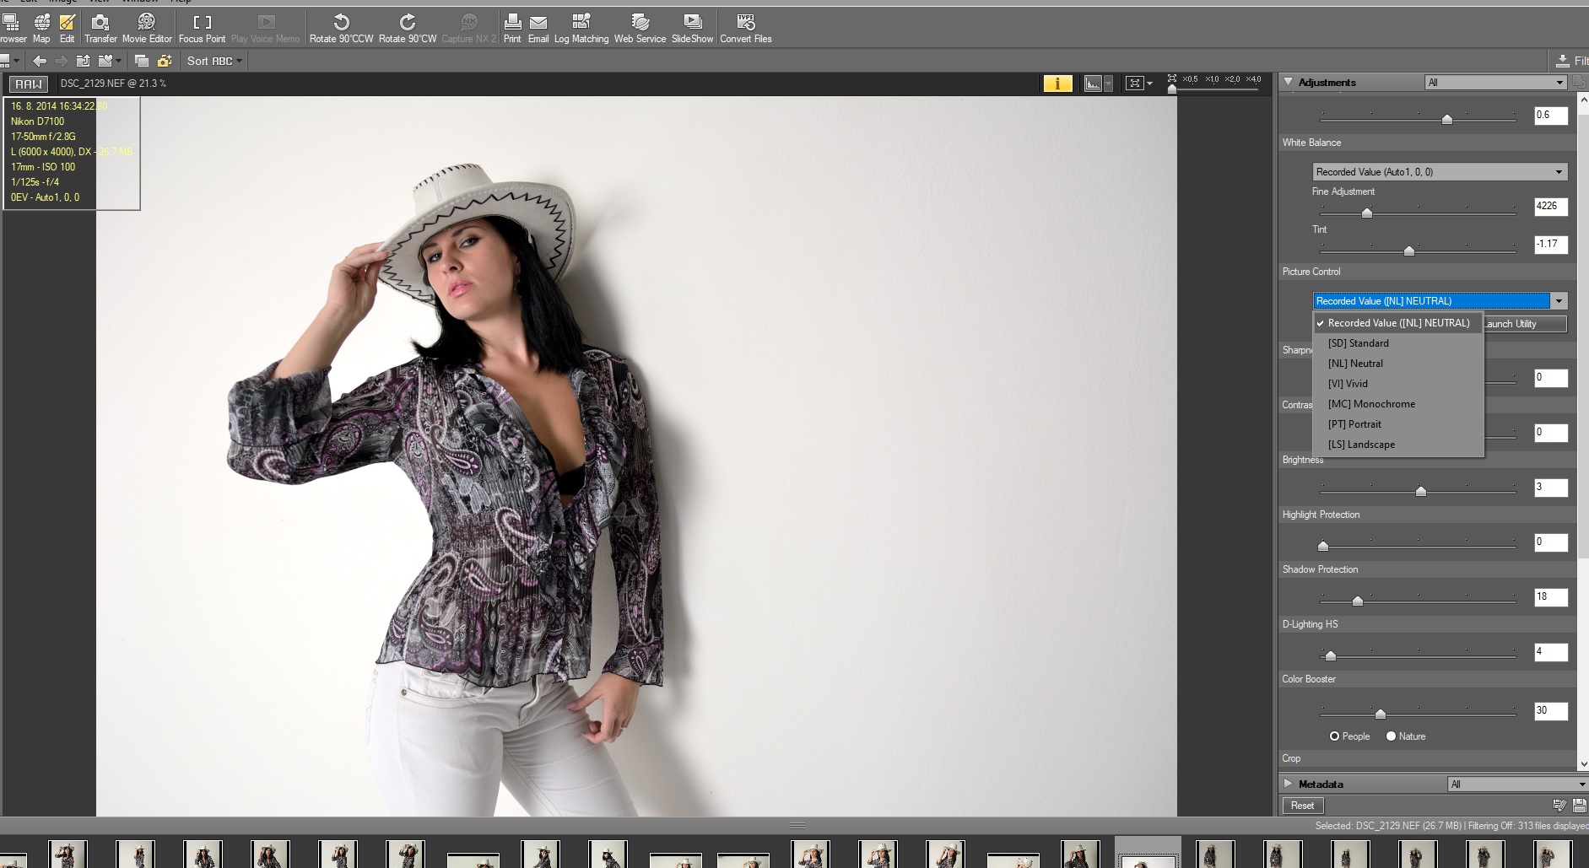Open the Print icon in toolbar

tap(512, 23)
